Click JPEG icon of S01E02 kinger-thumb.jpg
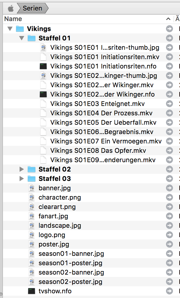 [43, 76]
